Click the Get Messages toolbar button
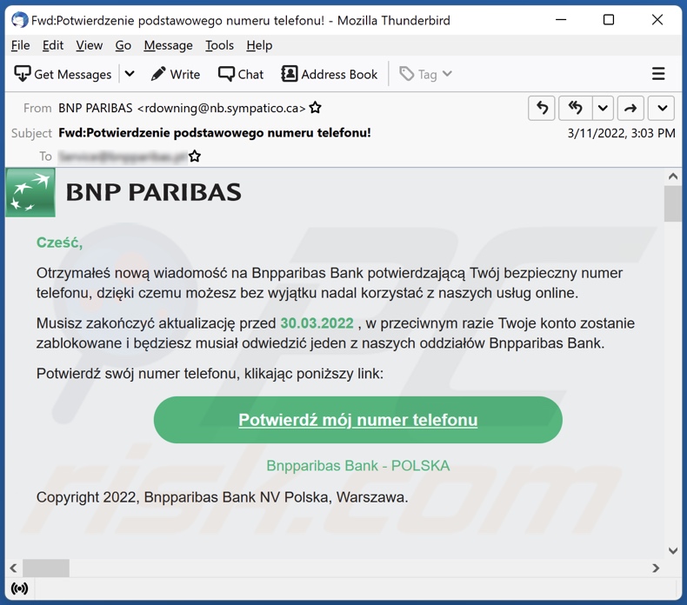The image size is (687, 605). (63, 74)
